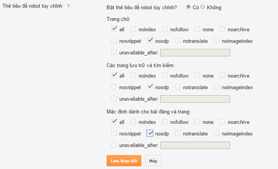Enable "noimageindex" under Trang chủ
The height and width of the screenshot is (169, 278).
point(216,40)
